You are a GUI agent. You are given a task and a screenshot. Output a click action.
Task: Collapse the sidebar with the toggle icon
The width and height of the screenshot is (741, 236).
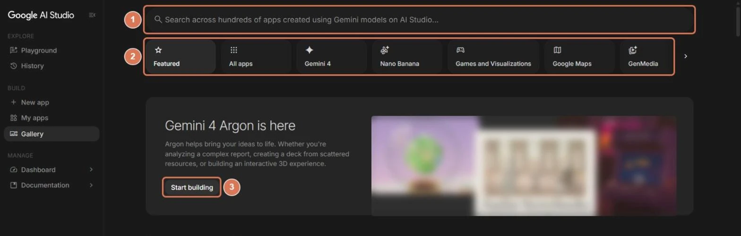[x=92, y=15]
